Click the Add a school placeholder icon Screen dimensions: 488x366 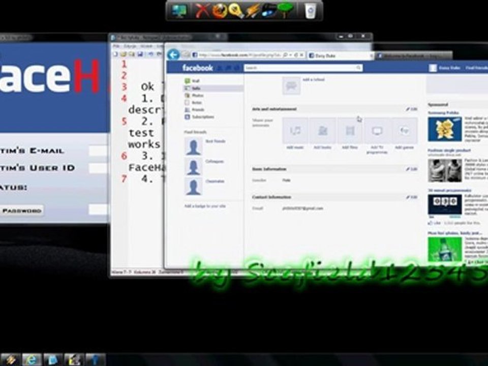pos(291,85)
